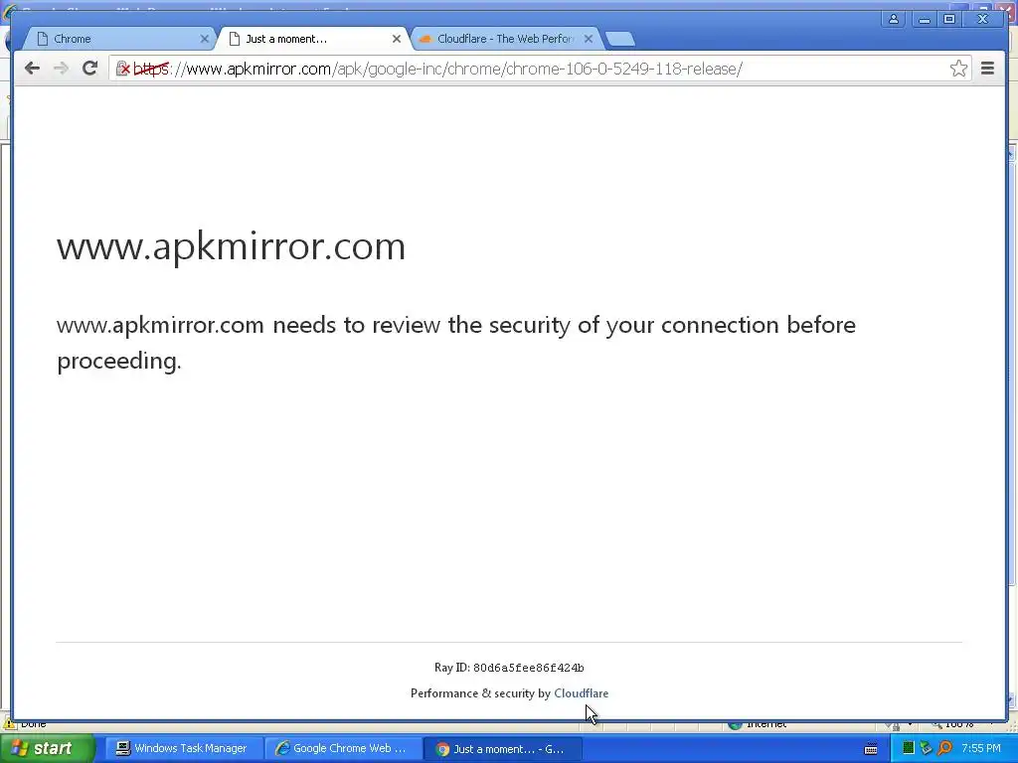Close the Cloudflare tab
The height and width of the screenshot is (763, 1018).
tap(589, 39)
